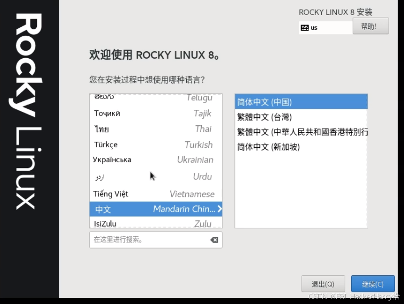Expand the Mandarin Chinese row chevron arrow
The image size is (404, 304).
pos(219,209)
